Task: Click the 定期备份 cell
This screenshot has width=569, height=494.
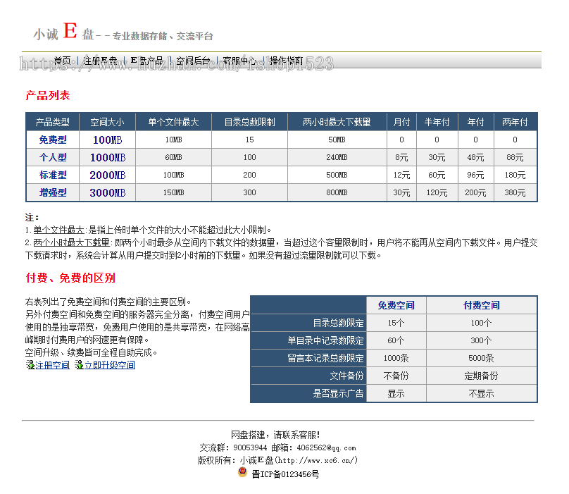Action: coord(482,376)
